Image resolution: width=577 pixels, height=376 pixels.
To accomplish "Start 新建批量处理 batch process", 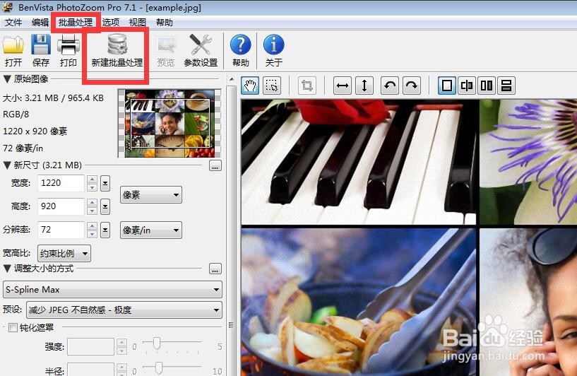I will click(x=117, y=50).
